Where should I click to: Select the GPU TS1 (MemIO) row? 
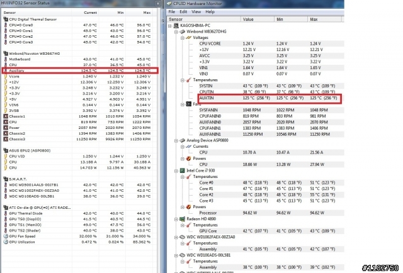[79, 225]
